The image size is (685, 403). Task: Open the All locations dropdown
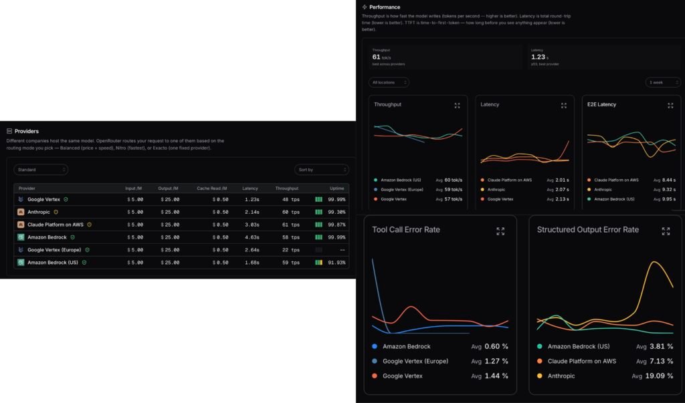click(389, 82)
